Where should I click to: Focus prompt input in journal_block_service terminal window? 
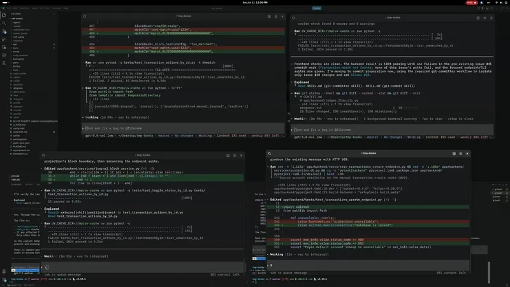[142, 267]
